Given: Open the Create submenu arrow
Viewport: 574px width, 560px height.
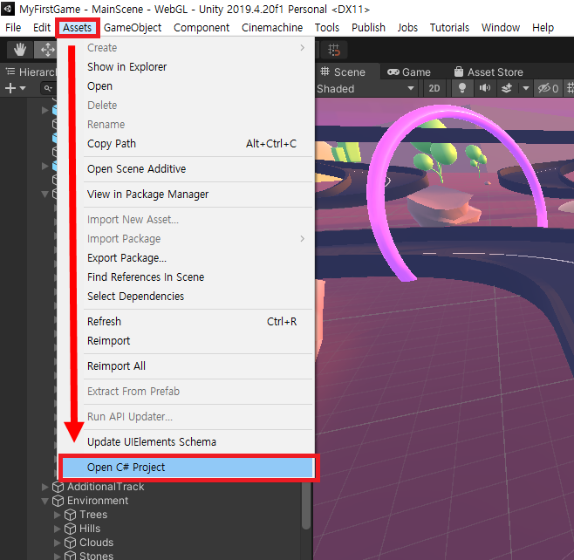Looking at the screenshot, I should pyautogui.click(x=302, y=48).
